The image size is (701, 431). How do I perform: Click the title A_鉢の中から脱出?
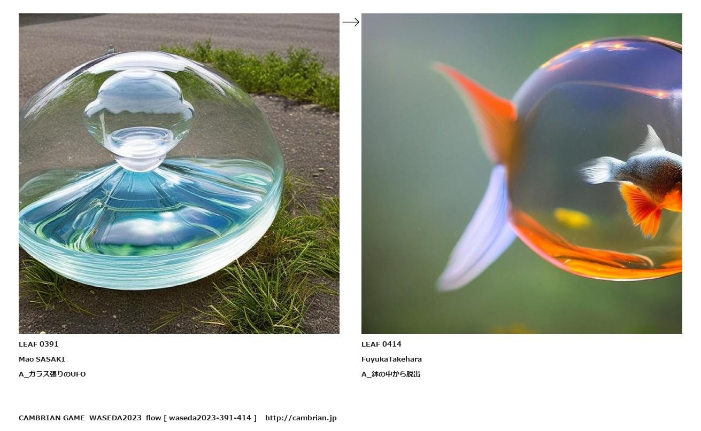(391, 374)
